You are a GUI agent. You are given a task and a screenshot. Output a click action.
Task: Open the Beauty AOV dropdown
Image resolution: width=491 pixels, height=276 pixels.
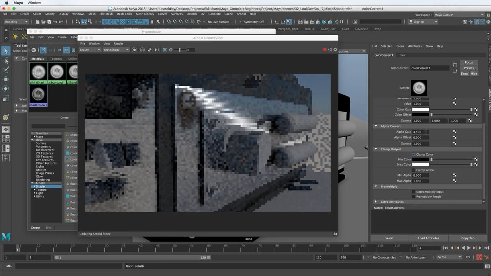click(x=90, y=50)
